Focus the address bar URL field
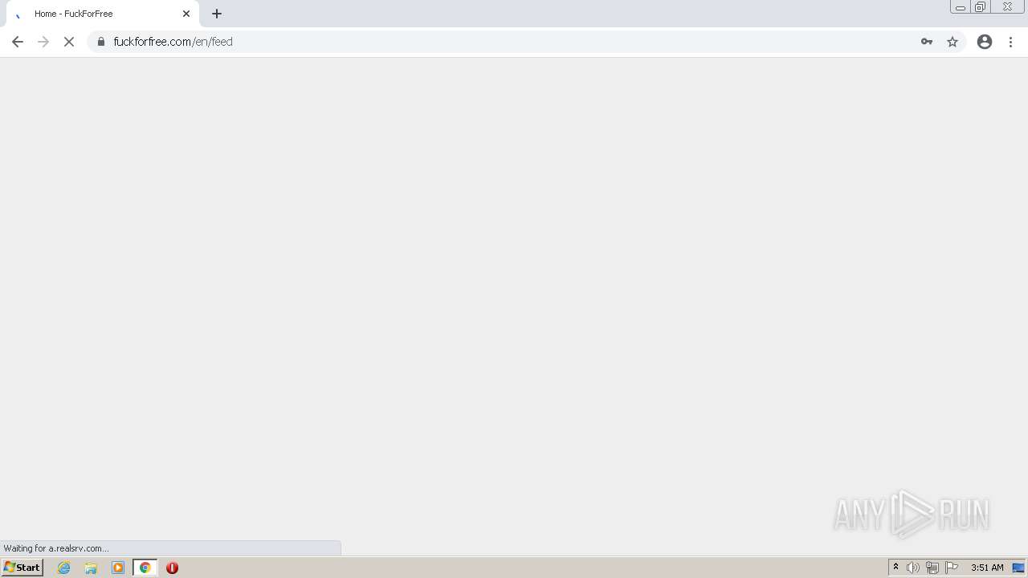The image size is (1028, 578). (512, 42)
